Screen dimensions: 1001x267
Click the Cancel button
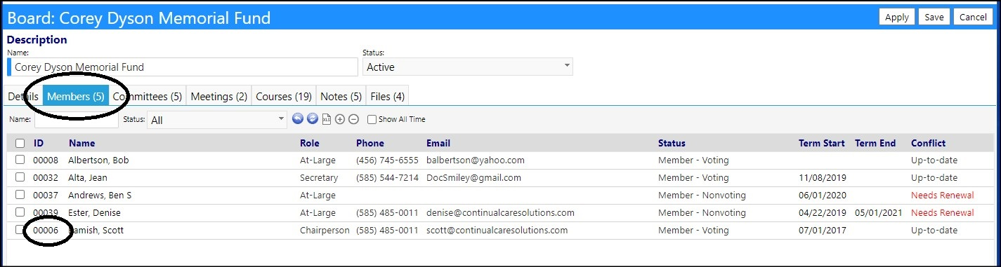973,18
